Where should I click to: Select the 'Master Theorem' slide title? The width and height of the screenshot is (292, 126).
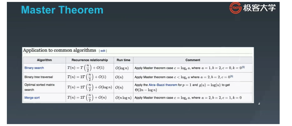(62, 10)
